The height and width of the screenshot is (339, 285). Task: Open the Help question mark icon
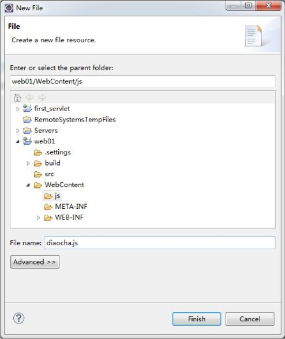tap(19, 318)
